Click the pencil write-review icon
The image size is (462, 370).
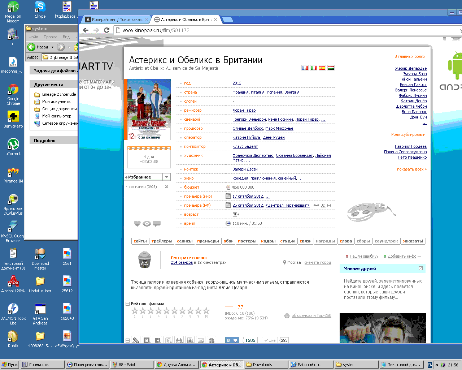(x=136, y=340)
